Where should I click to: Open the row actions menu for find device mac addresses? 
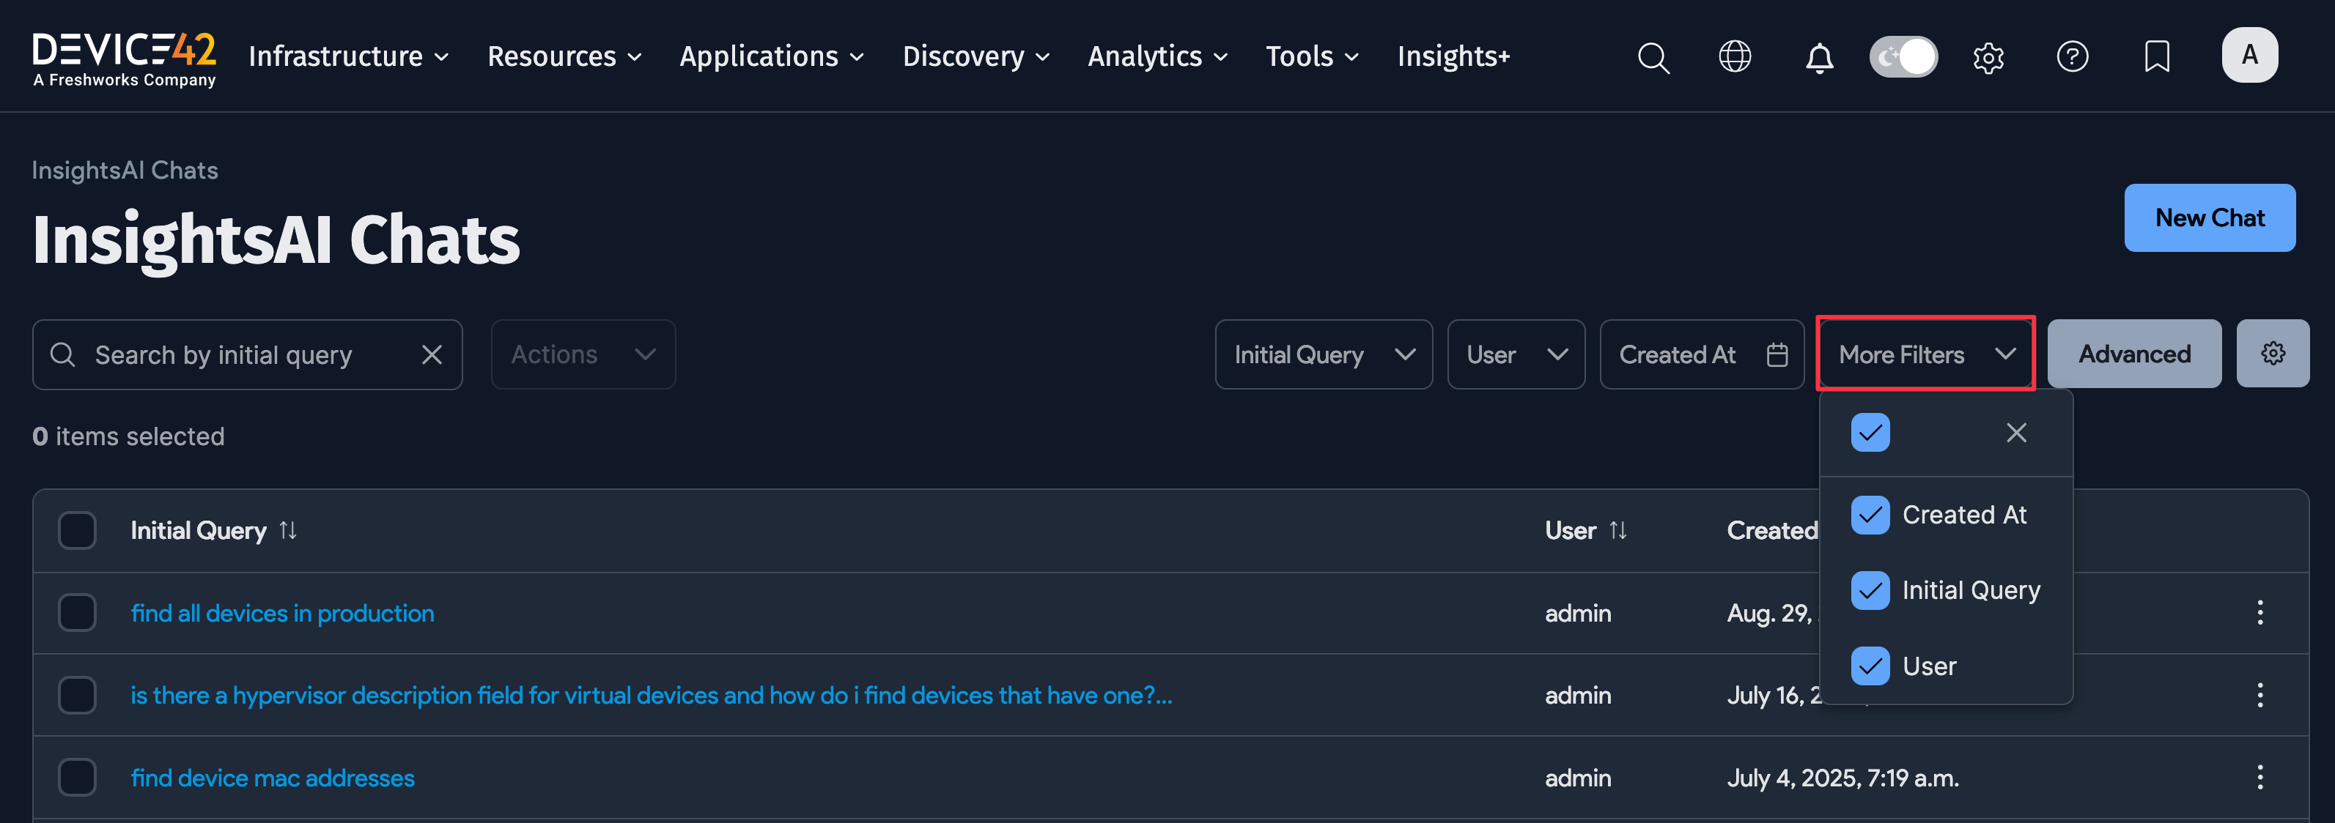point(2260,777)
